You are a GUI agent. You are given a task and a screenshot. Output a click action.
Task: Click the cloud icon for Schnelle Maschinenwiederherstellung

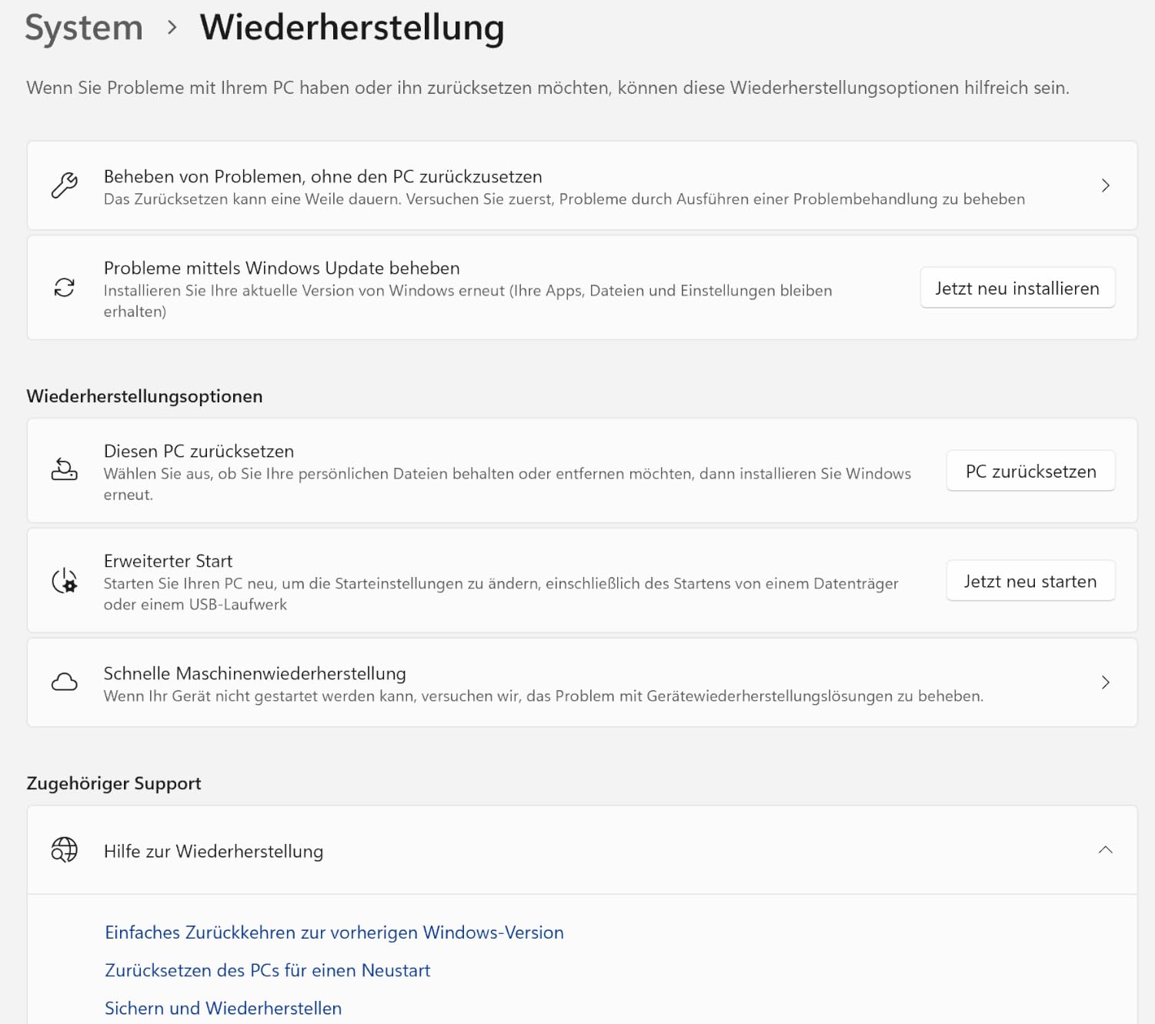tap(65, 682)
